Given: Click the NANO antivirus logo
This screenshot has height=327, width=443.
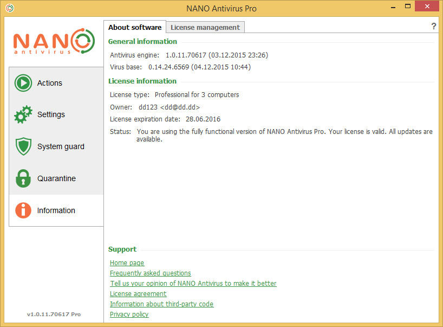Looking at the screenshot, I should pos(54,41).
